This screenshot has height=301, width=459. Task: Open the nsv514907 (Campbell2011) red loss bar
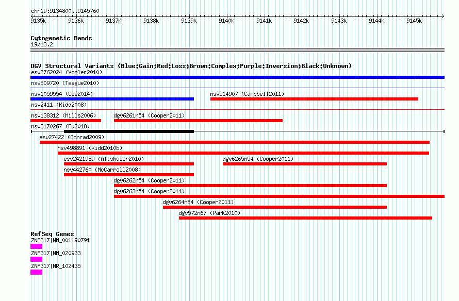(x=314, y=99)
